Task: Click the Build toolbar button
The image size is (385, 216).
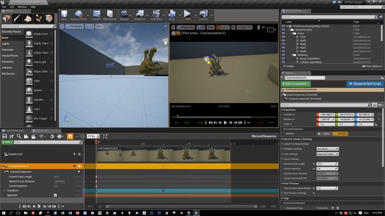Action: pyautogui.click(x=171, y=15)
